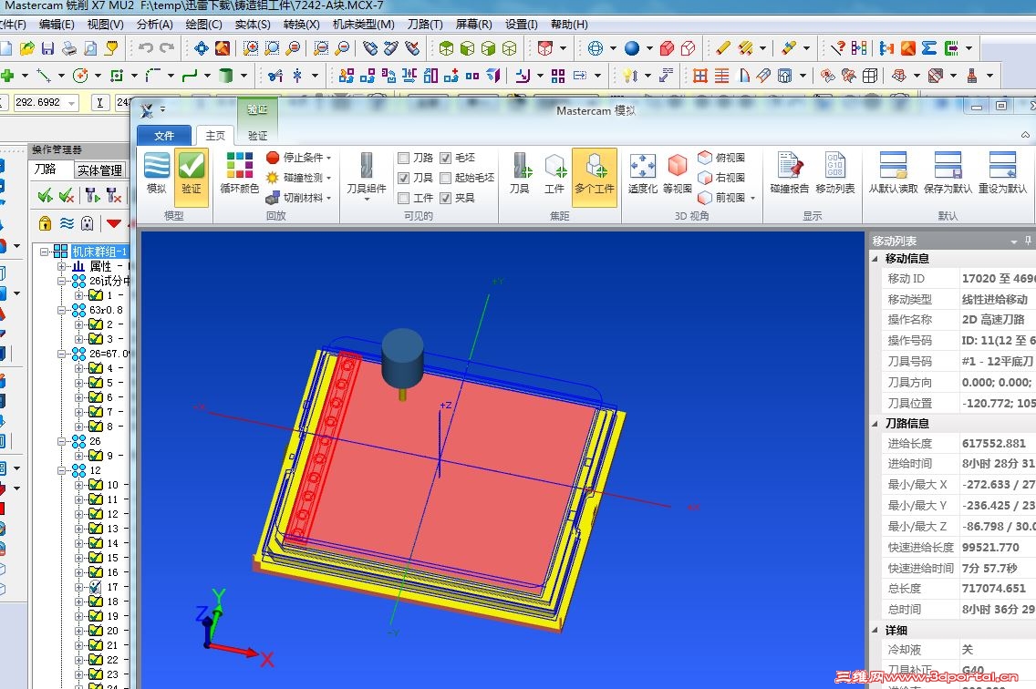
Task: Click the Redo arrow icon
Action: (x=167, y=48)
